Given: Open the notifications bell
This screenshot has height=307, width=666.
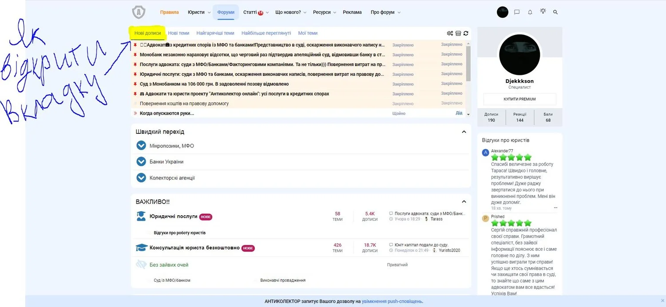Looking at the screenshot, I should [530, 12].
